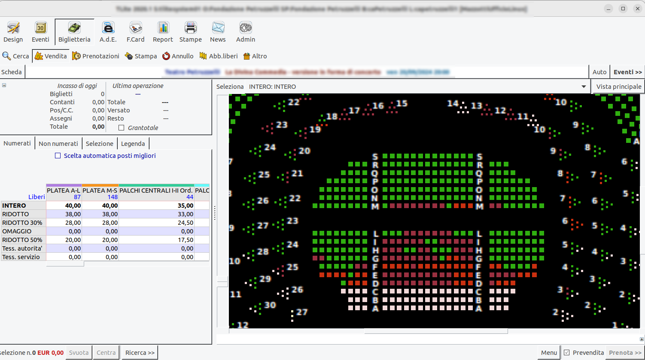The height and width of the screenshot is (360, 645).
Task: Click the seat map zoom slider handle
Action: click(222, 281)
